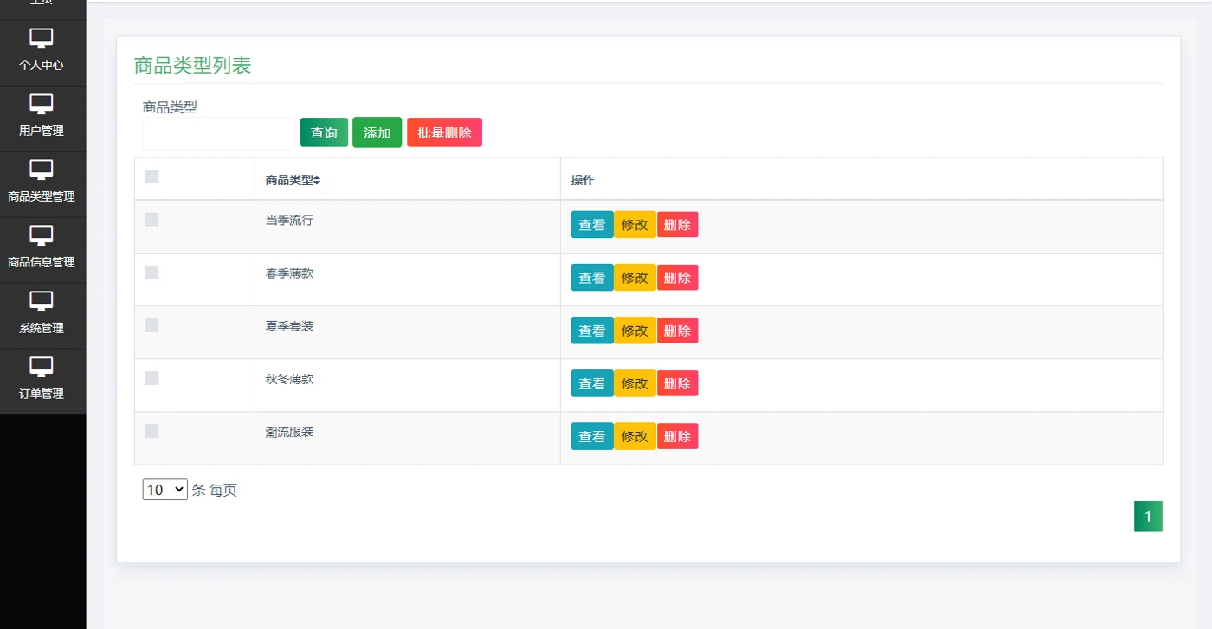Go to pagination page 1

(1148, 517)
